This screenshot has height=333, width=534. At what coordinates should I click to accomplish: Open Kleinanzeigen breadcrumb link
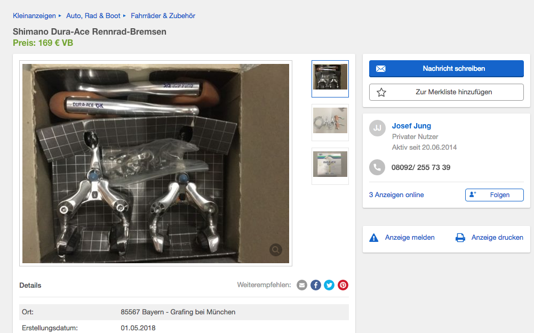(34, 15)
